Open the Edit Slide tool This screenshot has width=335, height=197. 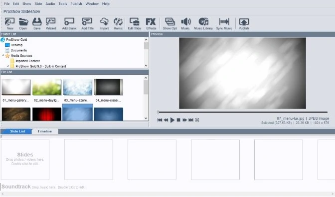(135, 23)
